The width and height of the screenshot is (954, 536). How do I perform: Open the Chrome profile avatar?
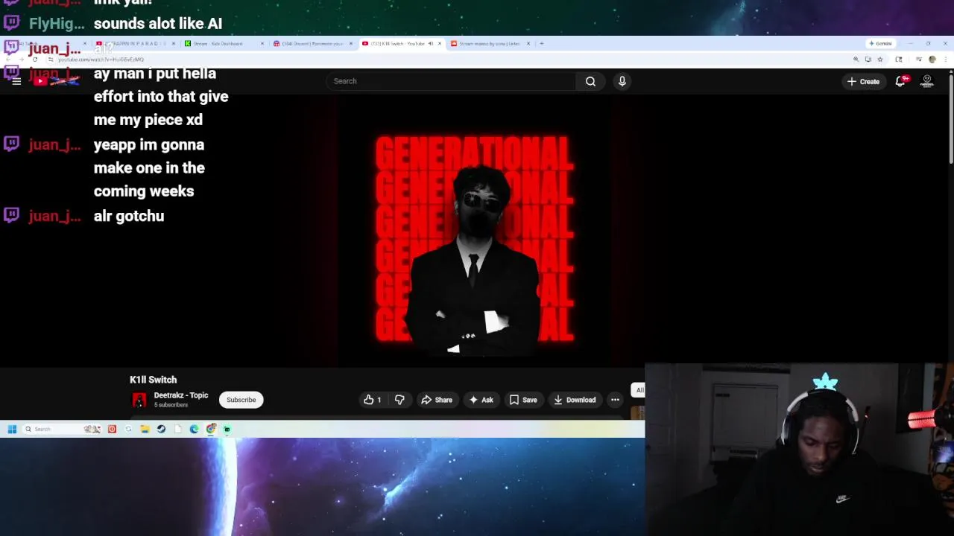pos(932,59)
